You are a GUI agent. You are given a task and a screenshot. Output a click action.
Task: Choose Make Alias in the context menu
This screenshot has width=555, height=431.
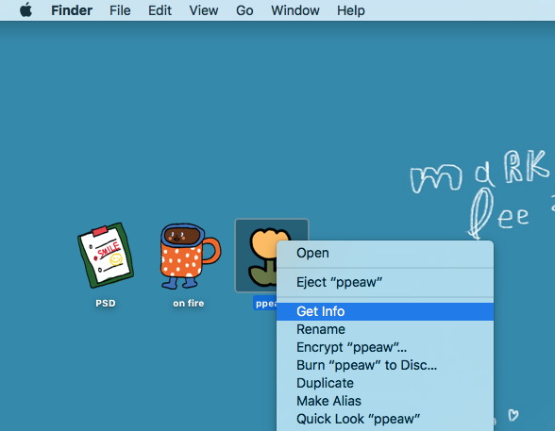click(x=385, y=401)
